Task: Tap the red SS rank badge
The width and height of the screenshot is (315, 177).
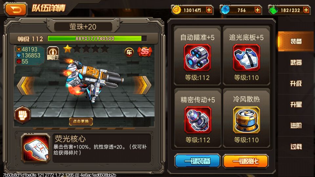Action: (x=145, y=52)
